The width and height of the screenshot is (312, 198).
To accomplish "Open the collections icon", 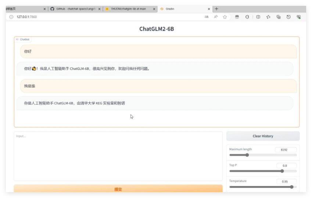I will 279,17.
